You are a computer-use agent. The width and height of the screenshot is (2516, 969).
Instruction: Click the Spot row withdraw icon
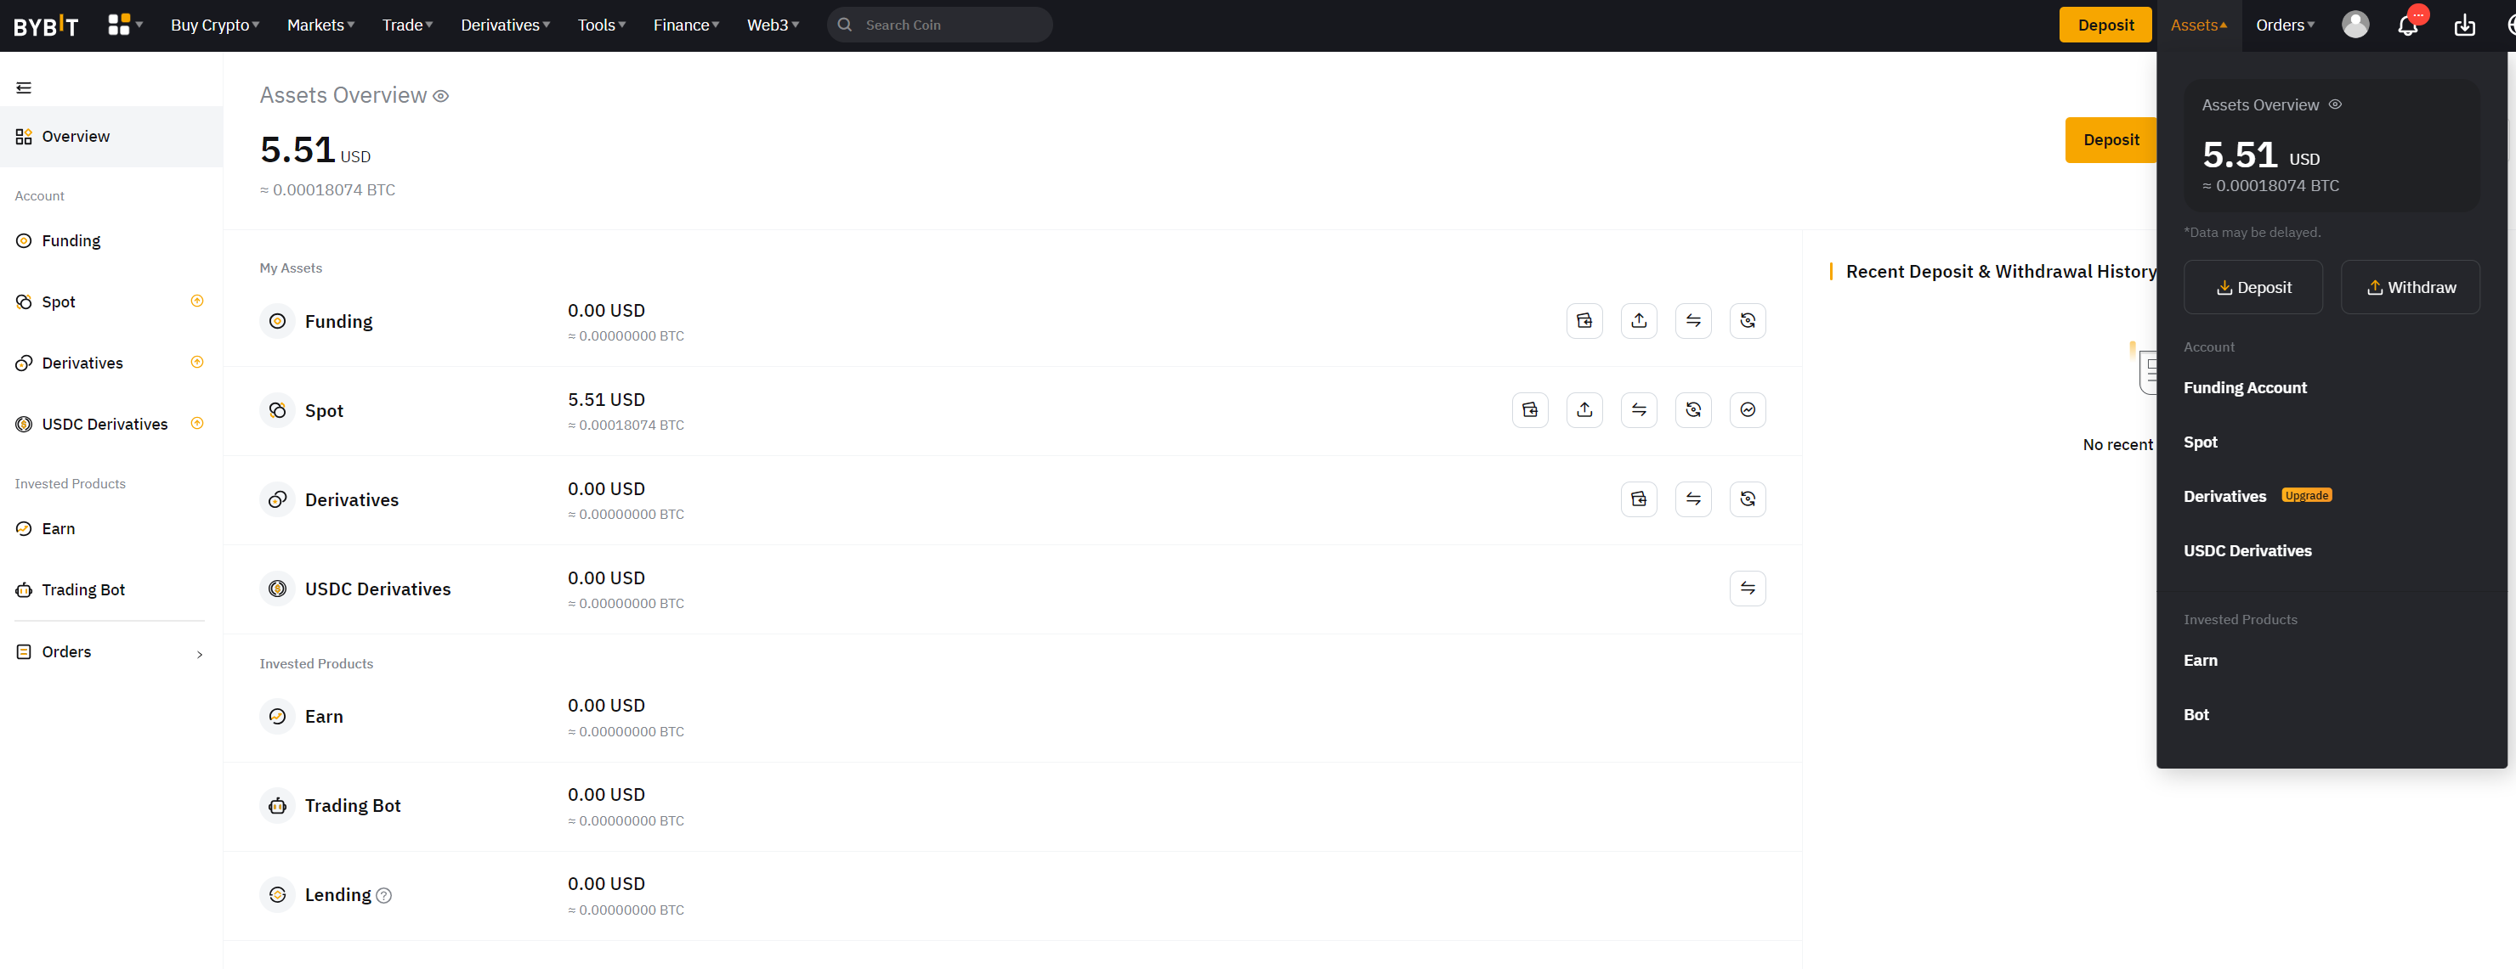pyautogui.click(x=1584, y=410)
